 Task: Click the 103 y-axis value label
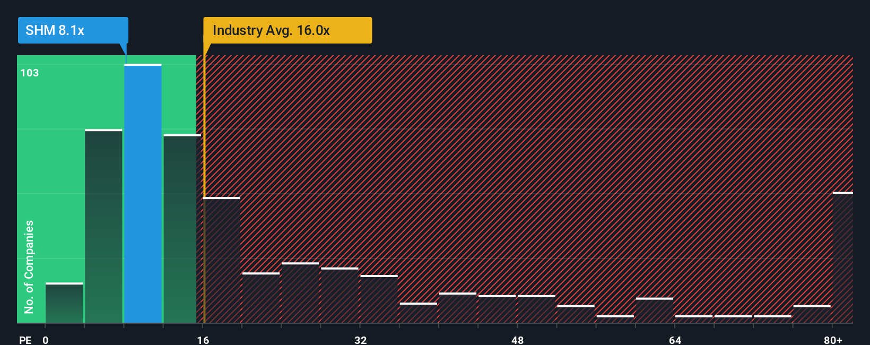30,73
